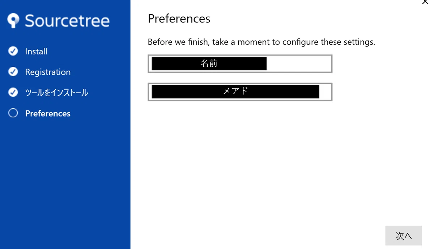Click the Preferences page heading
This screenshot has height=249, width=434.
[x=179, y=18]
